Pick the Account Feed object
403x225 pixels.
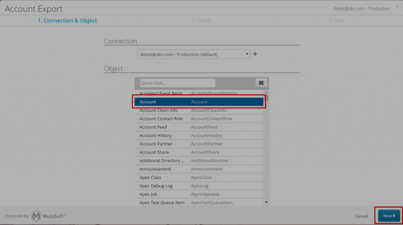click(x=199, y=127)
